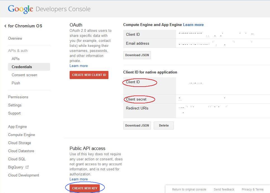The image size is (270, 193).
Task: Open Cloud Storage in the sidebar
Action: [20, 143]
